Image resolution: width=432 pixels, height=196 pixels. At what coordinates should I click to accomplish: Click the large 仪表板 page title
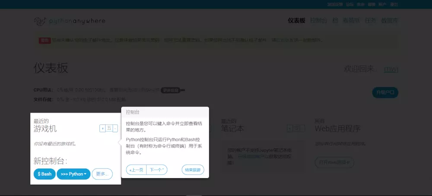point(51,67)
